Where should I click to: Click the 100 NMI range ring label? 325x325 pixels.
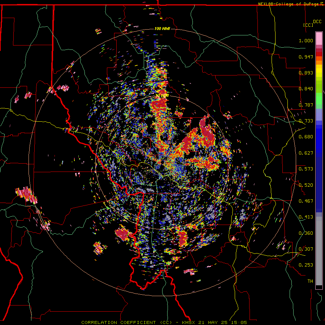162,29
